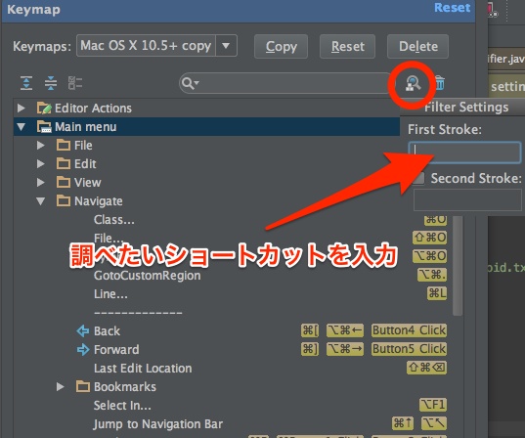Click the Bookmarks folder icon
Screen dimensions: 525x438
83,386
